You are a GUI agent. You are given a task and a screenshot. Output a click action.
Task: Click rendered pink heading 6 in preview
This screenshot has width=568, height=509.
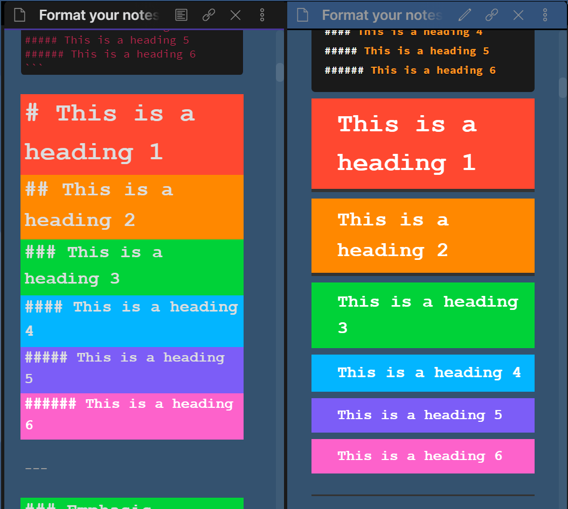[422, 456]
